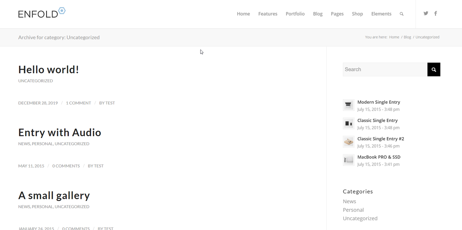Image resolution: width=462 pixels, height=230 pixels.
Task: Open the Blog menu item
Action: coord(318,14)
